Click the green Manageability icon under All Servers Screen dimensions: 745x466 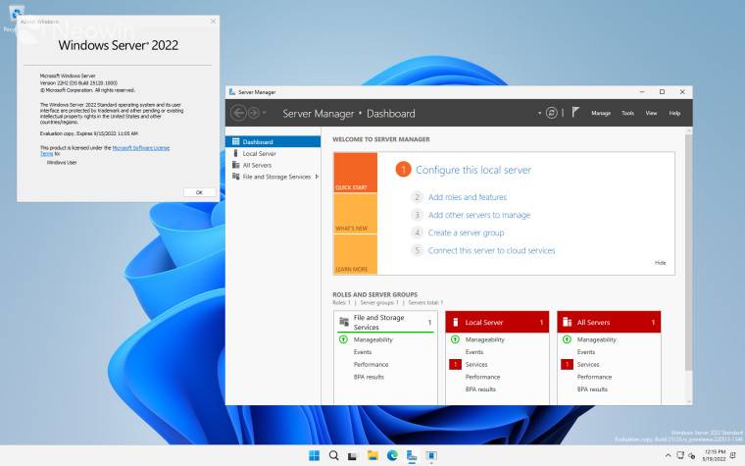[567, 339]
